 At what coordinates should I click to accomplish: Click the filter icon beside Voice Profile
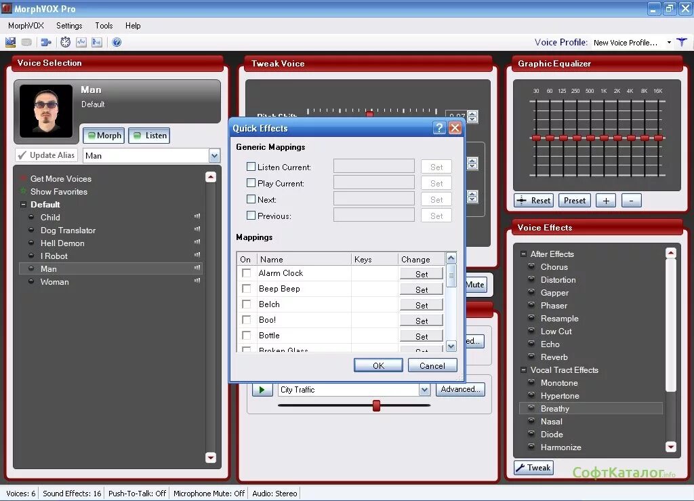[682, 43]
